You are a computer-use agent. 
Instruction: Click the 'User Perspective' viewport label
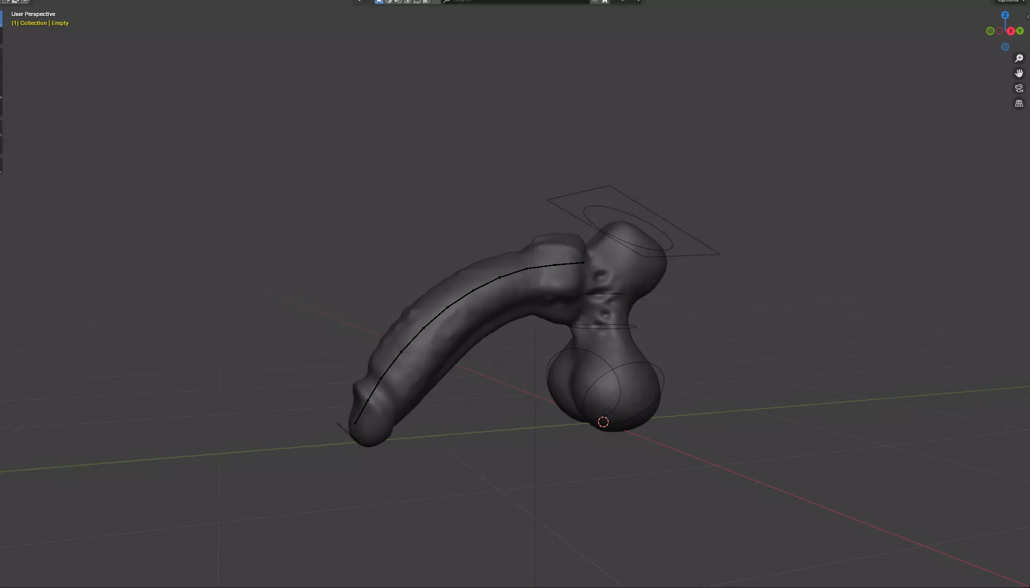coord(33,14)
